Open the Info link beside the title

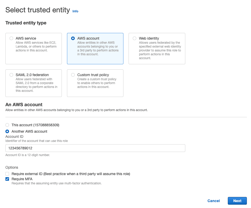click(75, 11)
